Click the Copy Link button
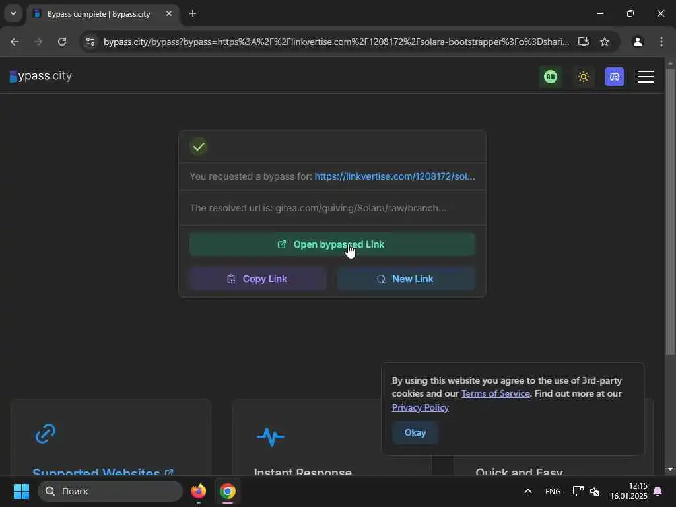Screen dimensions: 676x507 click(x=257, y=279)
